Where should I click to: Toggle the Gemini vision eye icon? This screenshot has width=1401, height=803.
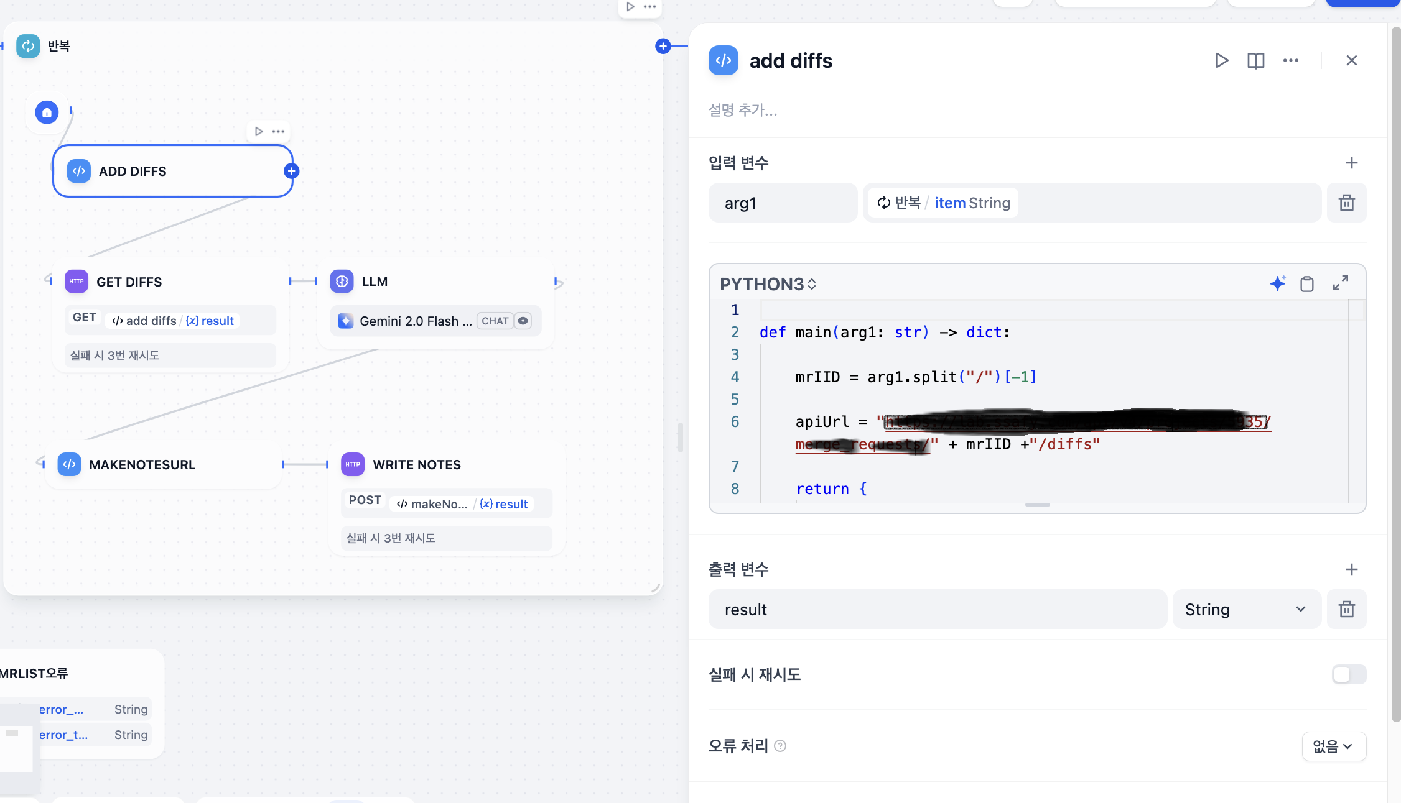coord(523,321)
